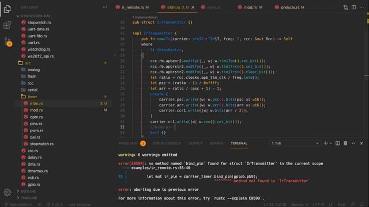Split the terminal panel

[x=338, y=143]
